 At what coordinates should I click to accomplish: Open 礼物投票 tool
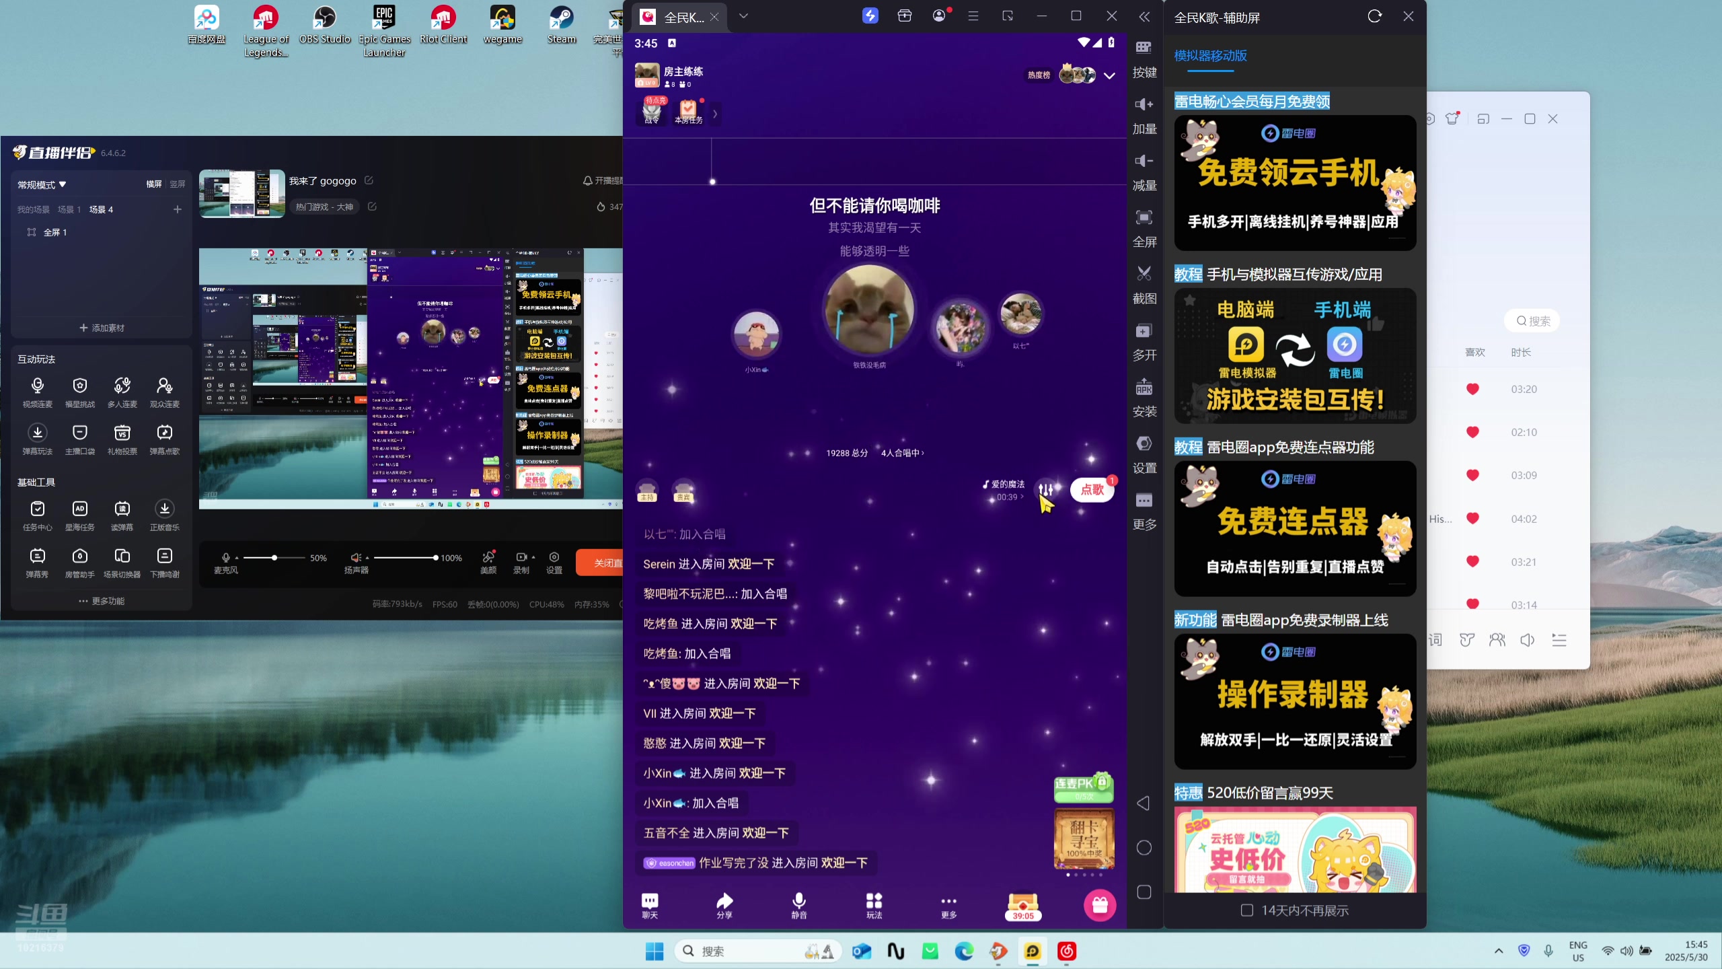[122, 439]
